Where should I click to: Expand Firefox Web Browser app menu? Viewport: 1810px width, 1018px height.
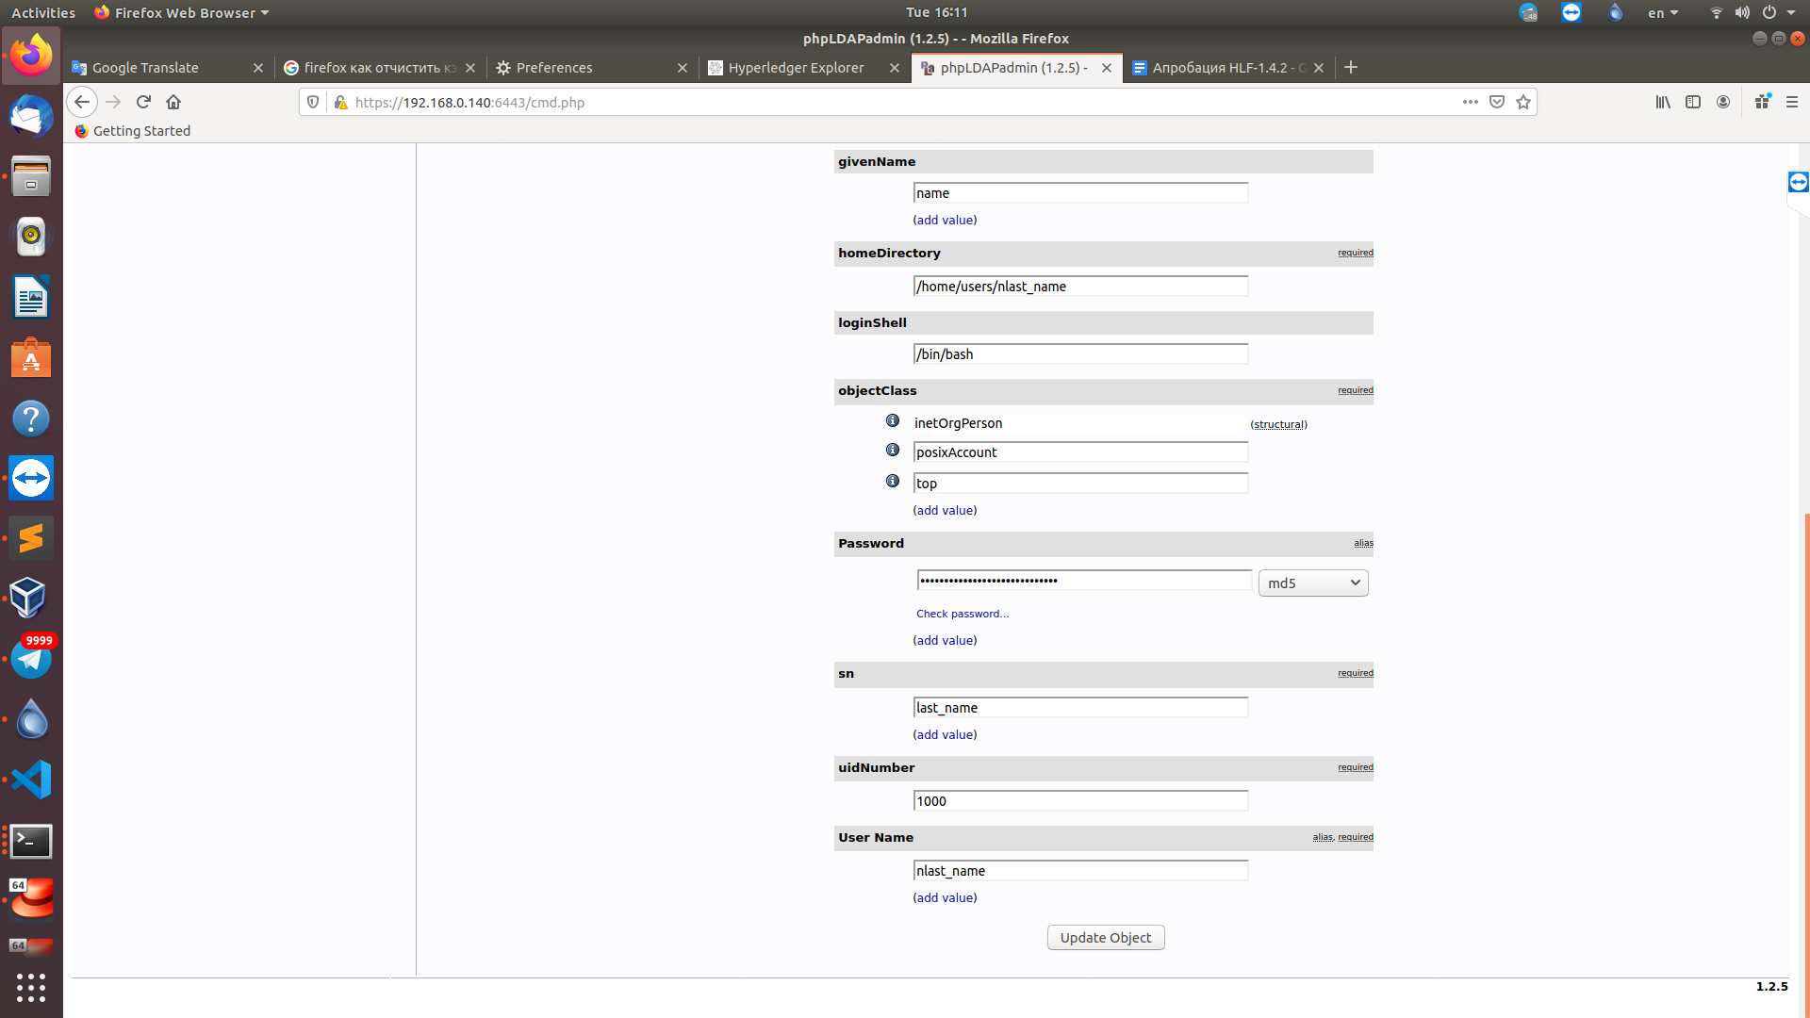183,12
